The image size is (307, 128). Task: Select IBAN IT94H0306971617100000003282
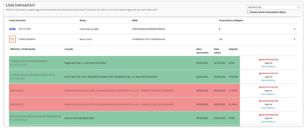point(149,39)
